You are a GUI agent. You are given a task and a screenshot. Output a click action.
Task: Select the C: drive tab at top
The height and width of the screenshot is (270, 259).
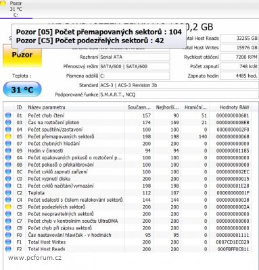(16, 9)
